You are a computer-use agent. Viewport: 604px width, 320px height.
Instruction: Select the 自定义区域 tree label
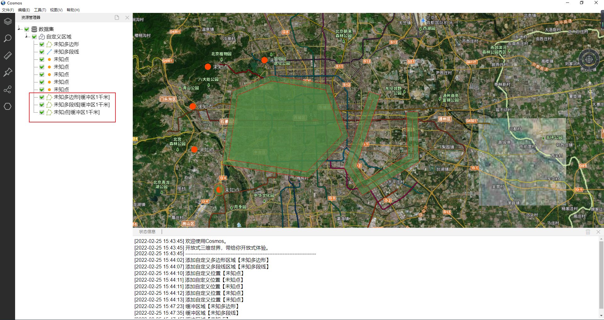[59, 37]
